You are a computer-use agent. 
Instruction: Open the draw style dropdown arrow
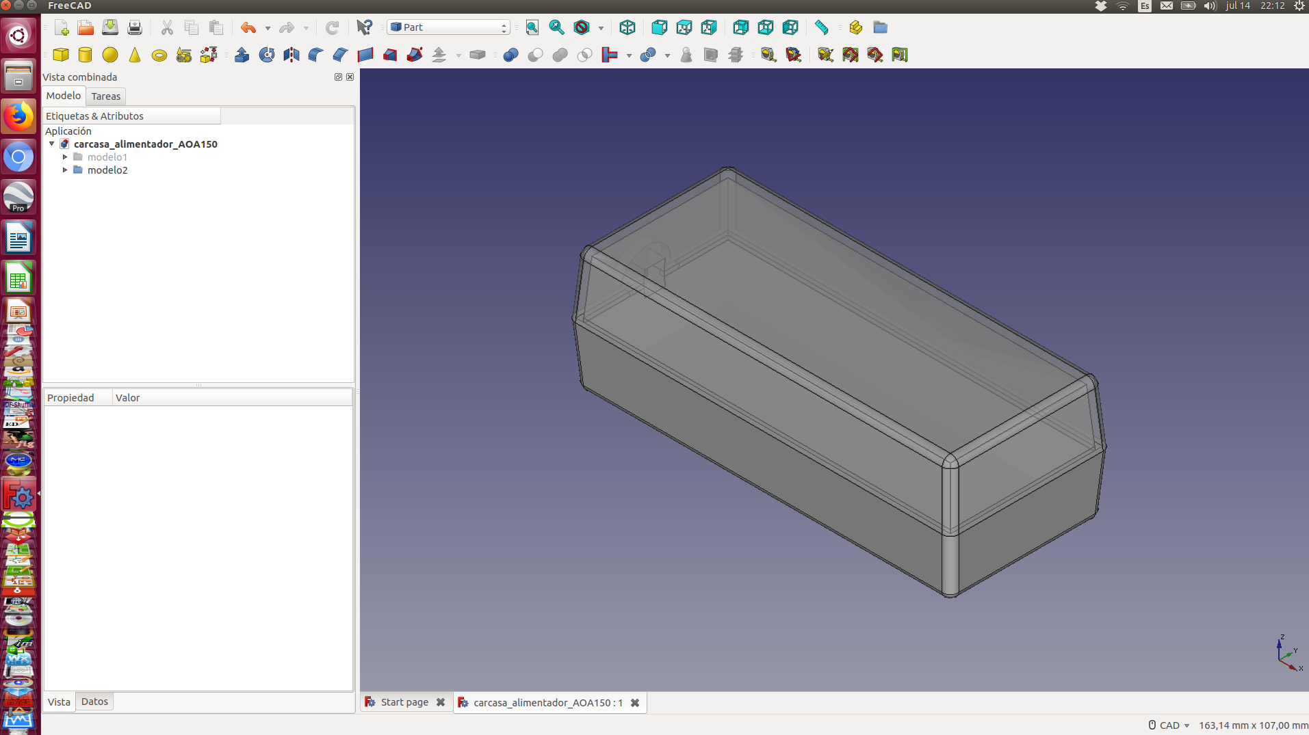[x=601, y=28]
